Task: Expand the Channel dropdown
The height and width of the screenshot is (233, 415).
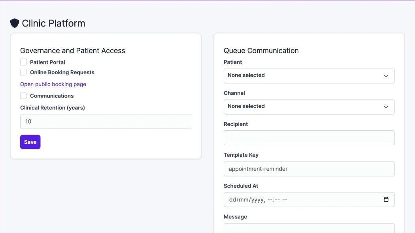Action: tap(309, 107)
